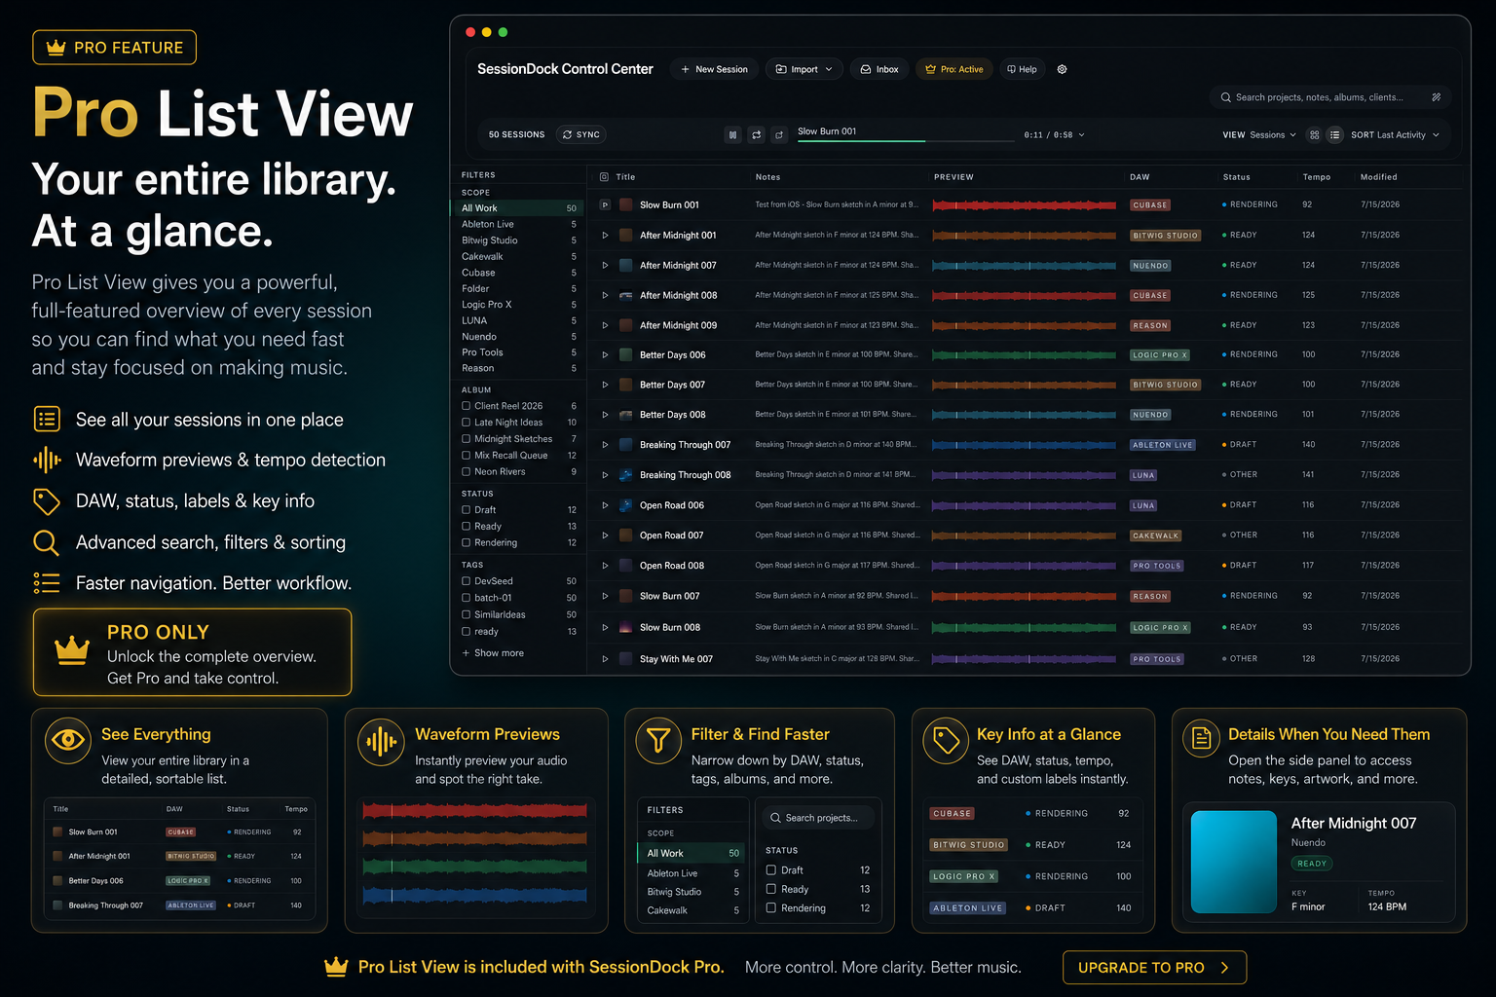
Task: Play the Open Road 008 row
Action: 605,566
